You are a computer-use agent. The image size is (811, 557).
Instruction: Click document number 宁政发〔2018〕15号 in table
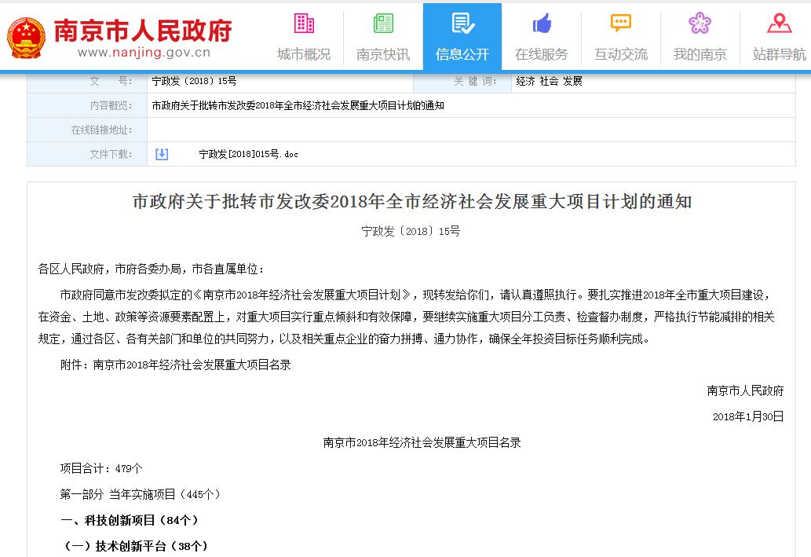click(194, 81)
